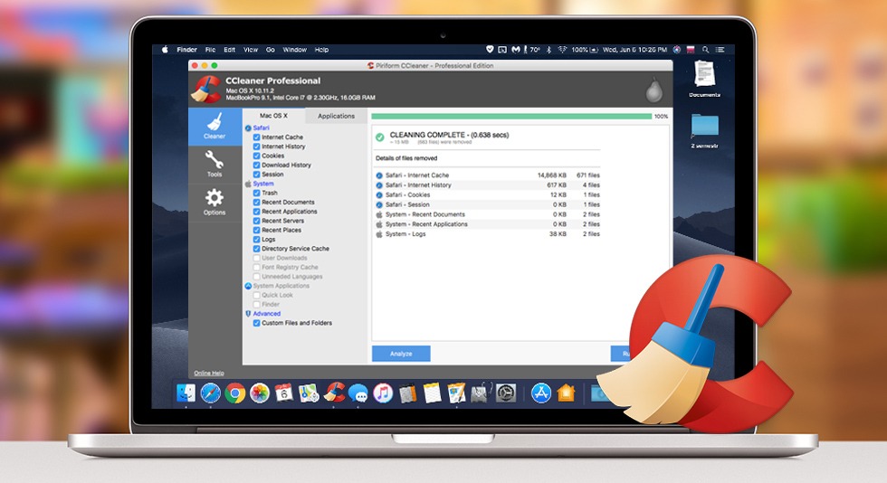887x483 pixels.
Task: Open the Edit menu
Action: 229,50
